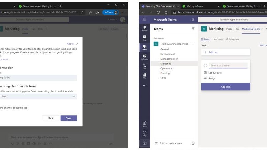
Task: Select Test Environment [Centric] team
Action: tap(174, 44)
